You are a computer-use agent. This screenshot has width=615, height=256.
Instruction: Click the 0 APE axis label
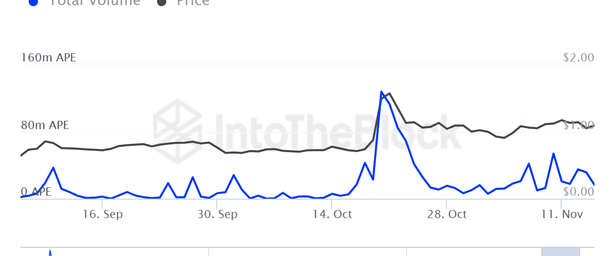click(x=36, y=192)
